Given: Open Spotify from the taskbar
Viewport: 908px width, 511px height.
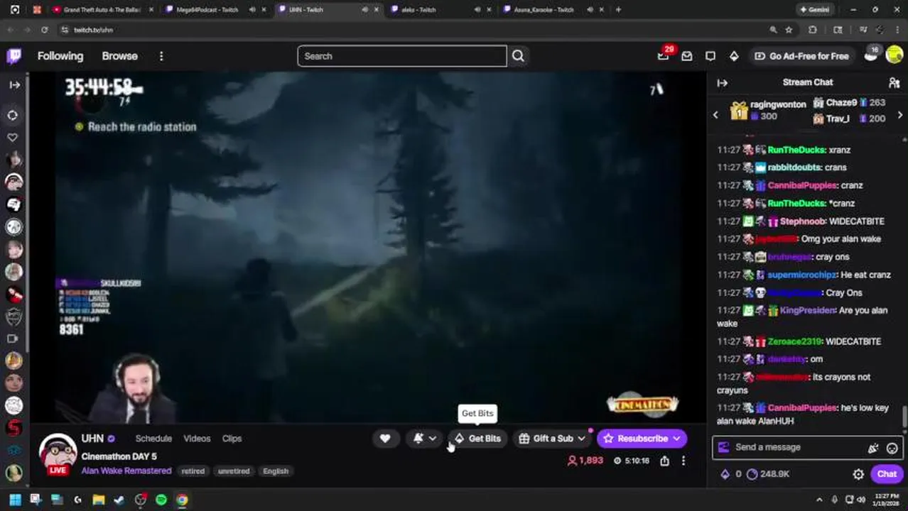Looking at the screenshot, I should (161, 500).
